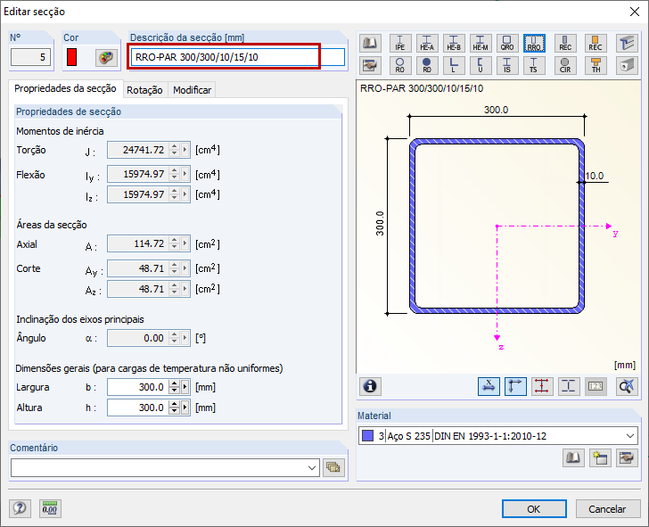Select the QRO square hollow section
The image size is (649, 527).
point(507,43)
